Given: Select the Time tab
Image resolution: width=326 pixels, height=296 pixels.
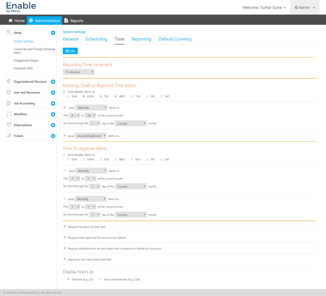Looking at the screenshot, I should pos(120,39).
